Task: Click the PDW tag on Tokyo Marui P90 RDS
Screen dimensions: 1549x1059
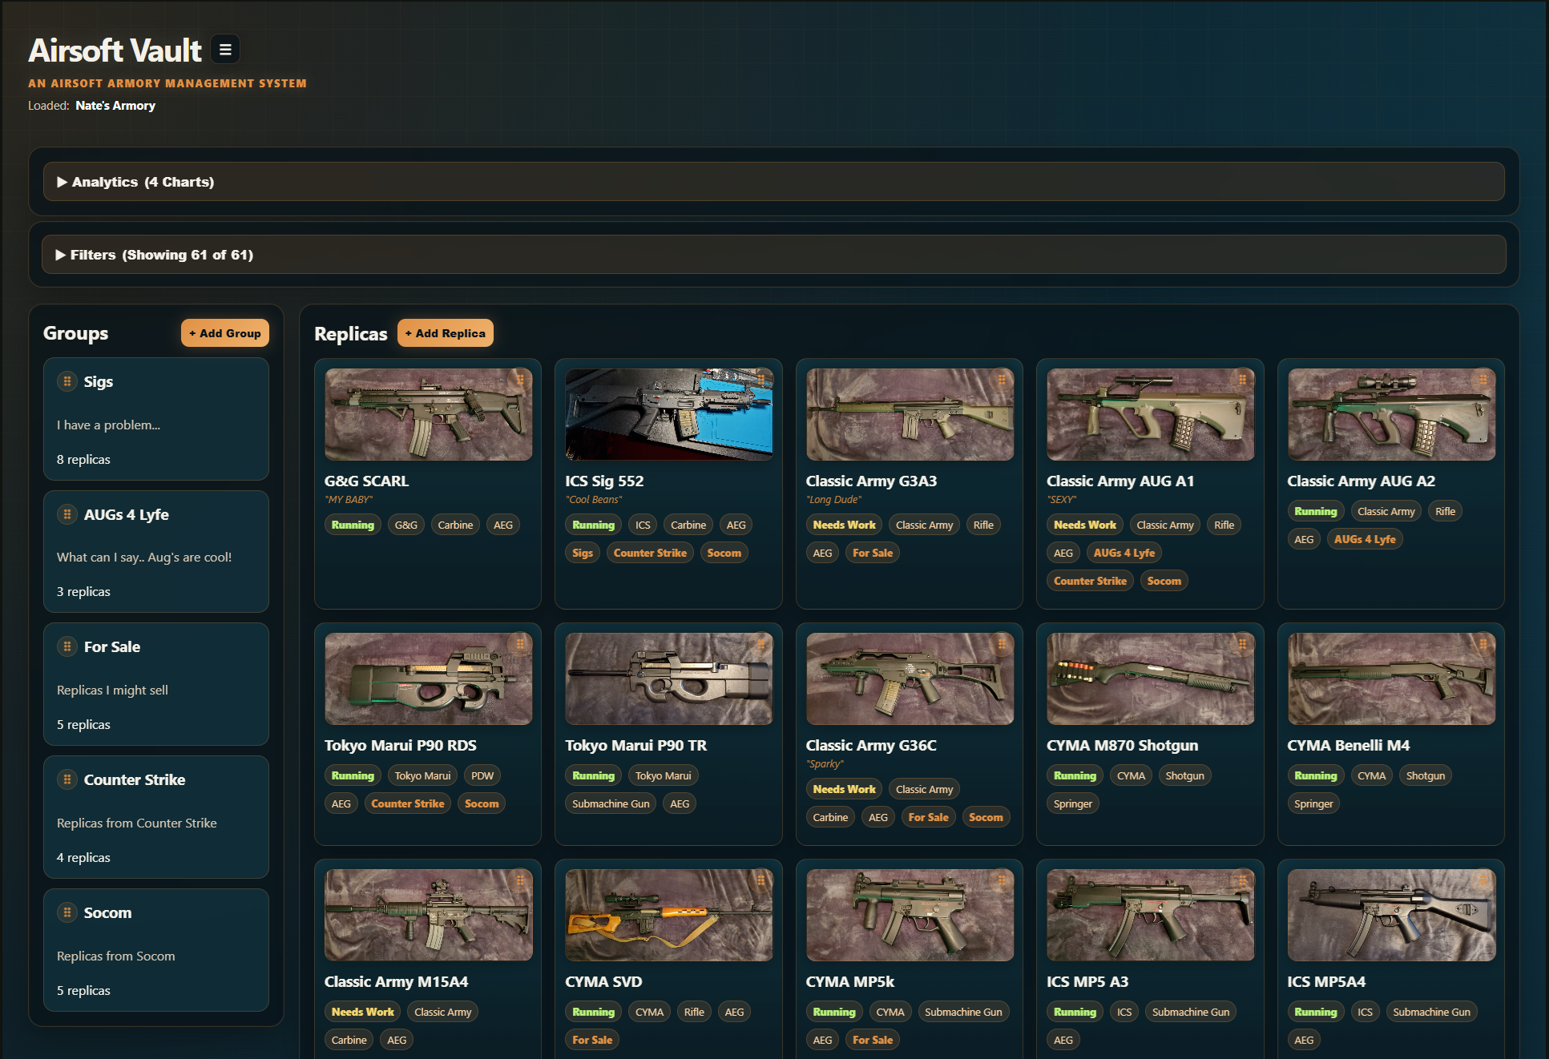Action: pyautogui.click(x=482, y=775)
